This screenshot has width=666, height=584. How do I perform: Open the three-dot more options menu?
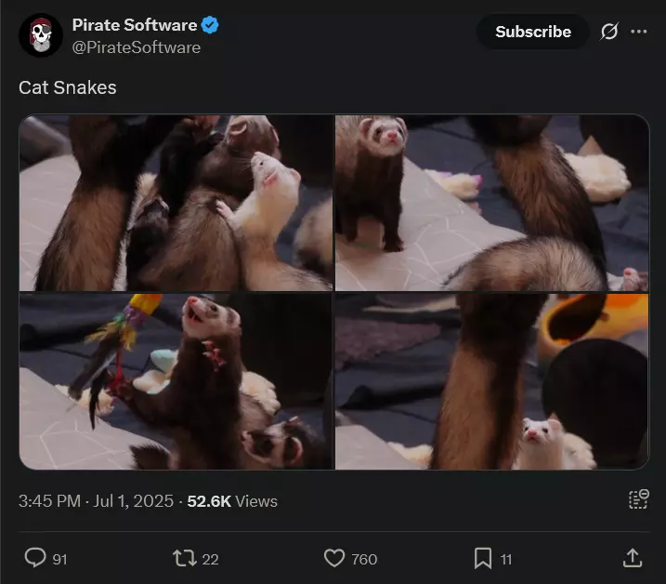coord(639,32)
